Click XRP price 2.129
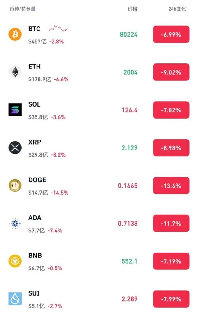The width and height of the screenshot is (198, 316). [129, 148]
